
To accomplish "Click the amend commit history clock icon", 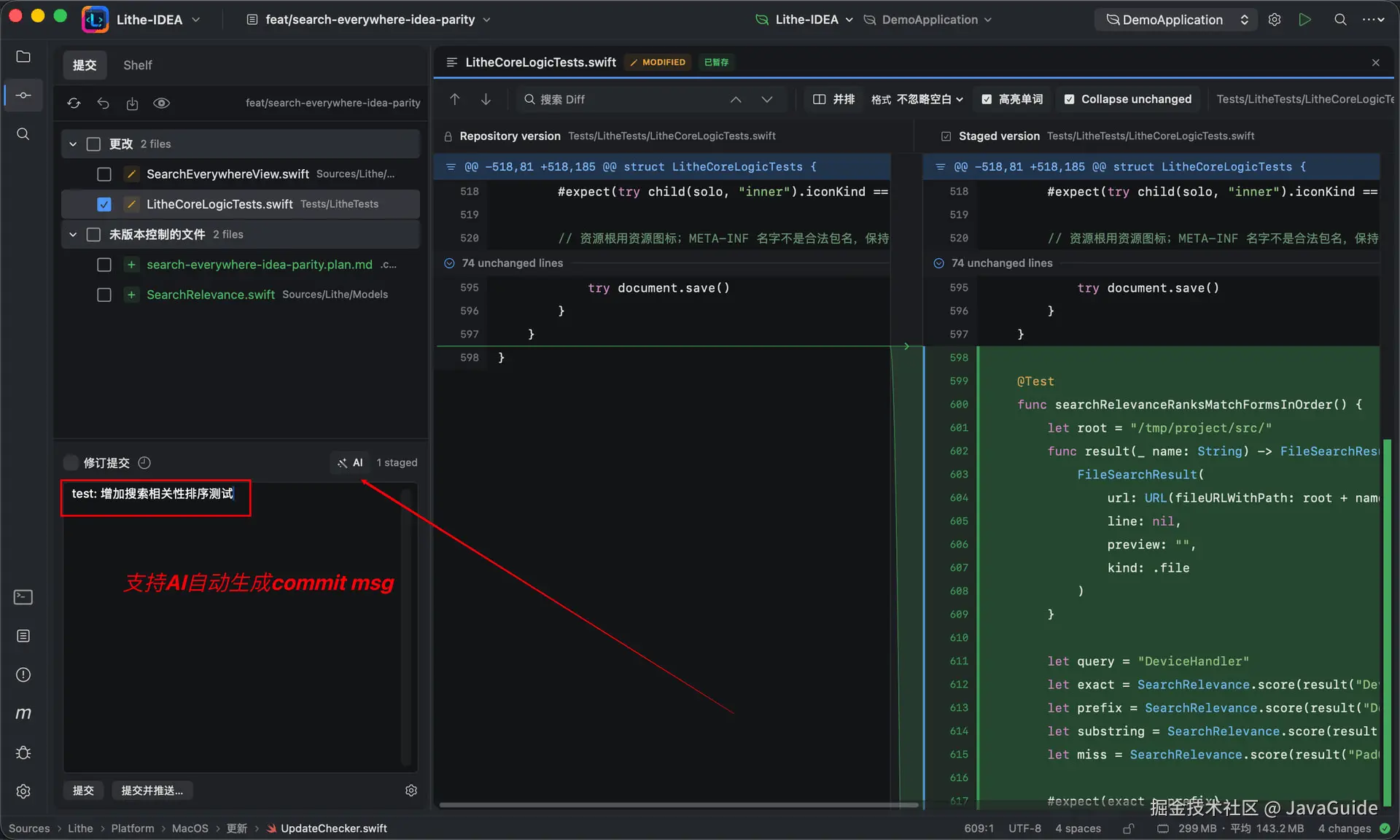I will (144, 462).
